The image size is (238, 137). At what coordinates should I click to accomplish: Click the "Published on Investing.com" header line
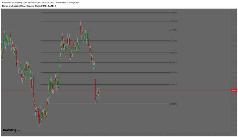(40, 3)
